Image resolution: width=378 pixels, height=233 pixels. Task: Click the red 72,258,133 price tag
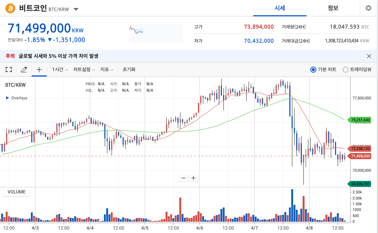359,148
